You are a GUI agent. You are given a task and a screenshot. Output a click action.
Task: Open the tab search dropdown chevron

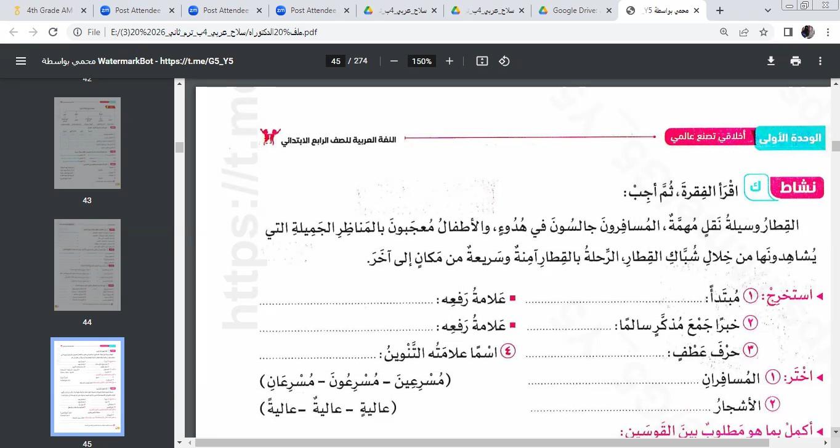767,10
